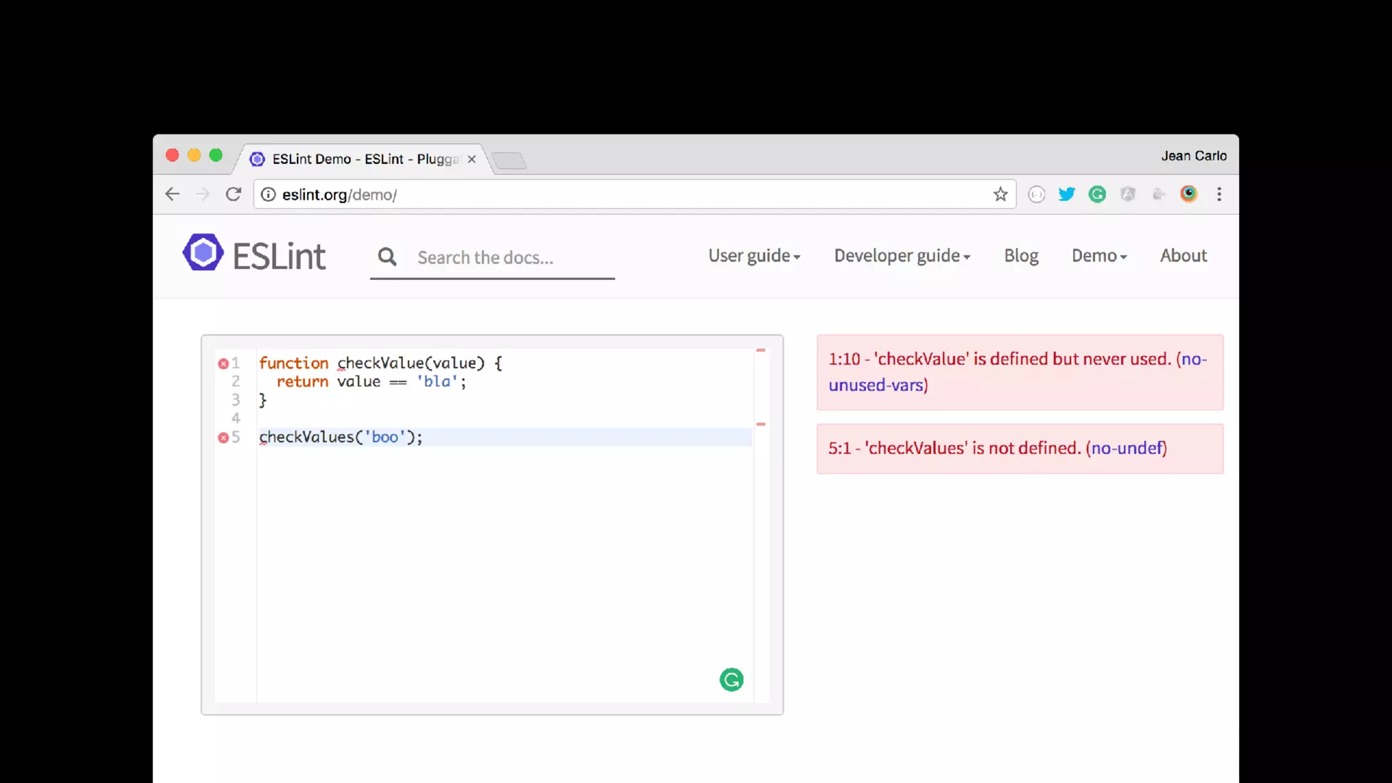The width and height of the screenshot is (1392, 783).
Task: Reload the page with the refresh icon
Action: coord(233,194)
